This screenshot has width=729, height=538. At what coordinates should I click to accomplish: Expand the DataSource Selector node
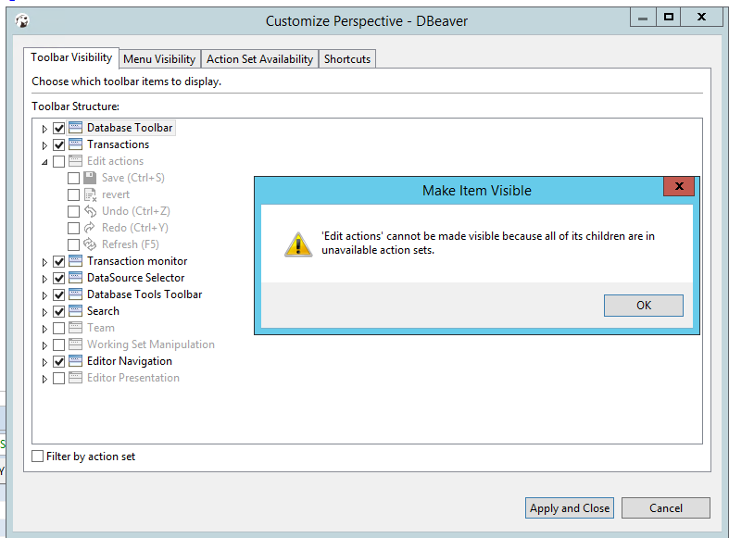tap(44, 280)
